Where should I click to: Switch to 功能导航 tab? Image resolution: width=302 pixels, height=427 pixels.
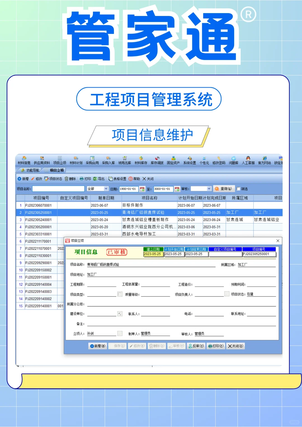(30, 170)
